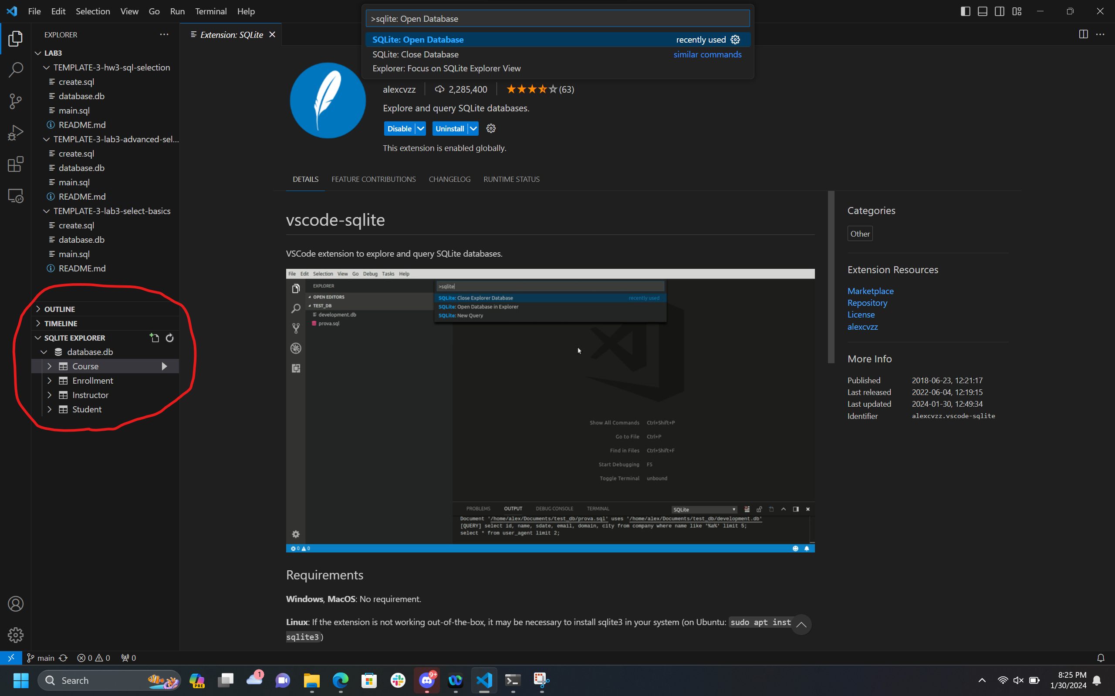Click the Search icon in activity bar
The image size is (1115, 696).
point(15,70)
